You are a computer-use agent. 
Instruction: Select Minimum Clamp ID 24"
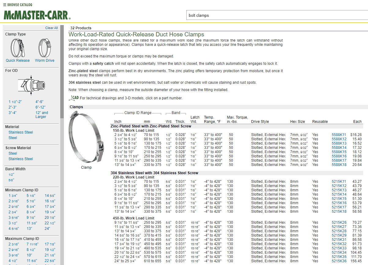(x=47, y=229)
